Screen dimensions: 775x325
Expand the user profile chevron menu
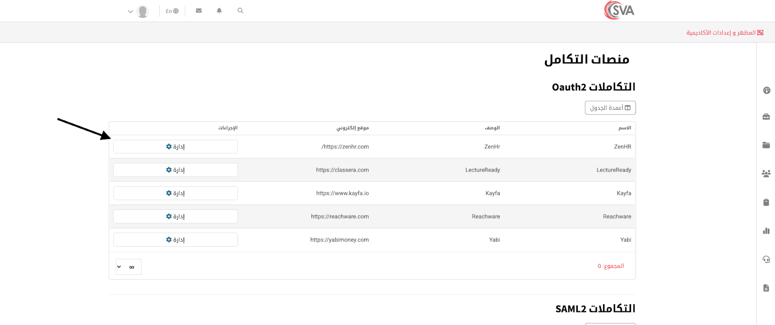pyautogui.click(x=130, y=12)
